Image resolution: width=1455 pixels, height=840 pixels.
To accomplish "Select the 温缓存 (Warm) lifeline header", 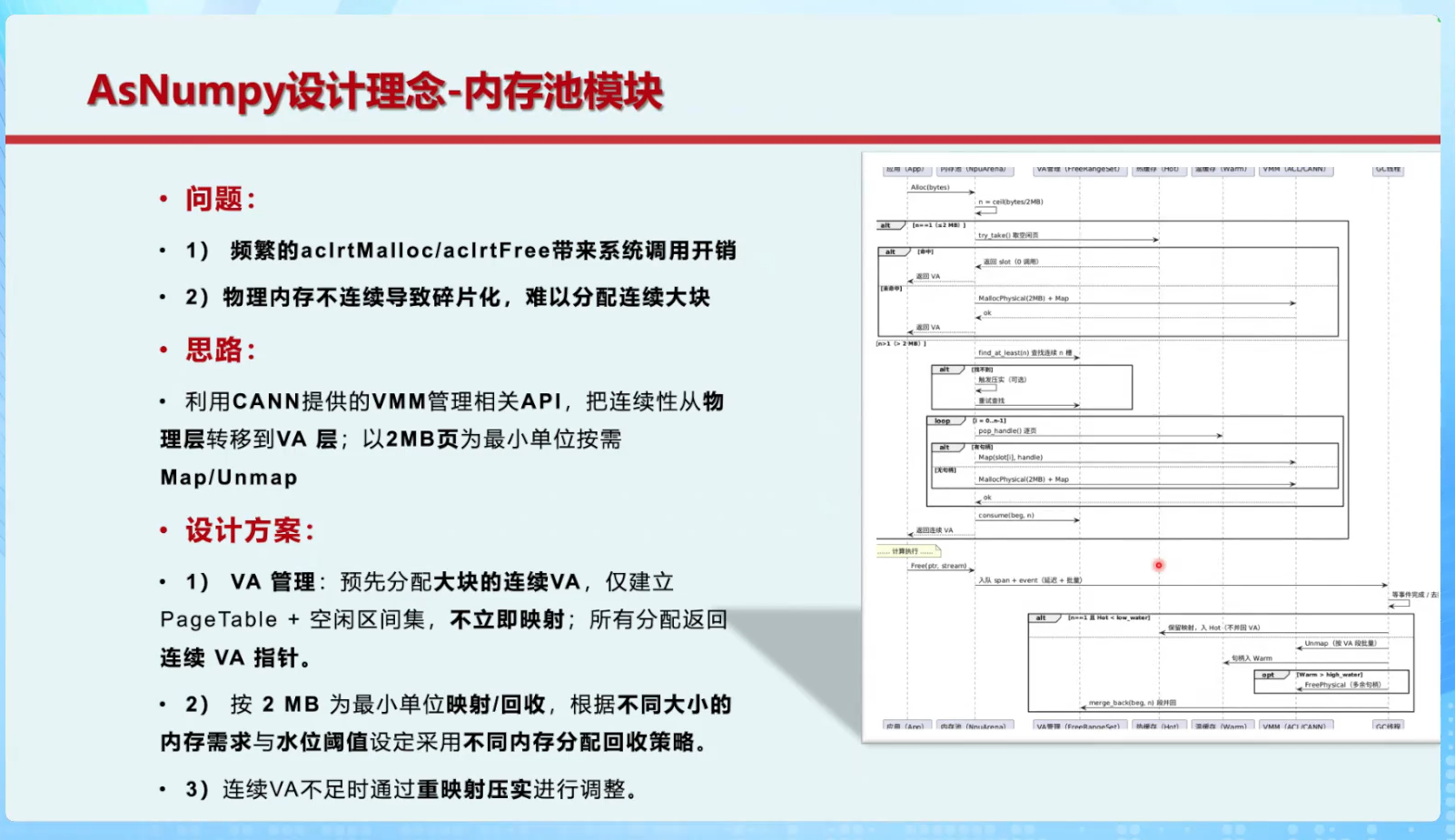I will coord(1222,169).
